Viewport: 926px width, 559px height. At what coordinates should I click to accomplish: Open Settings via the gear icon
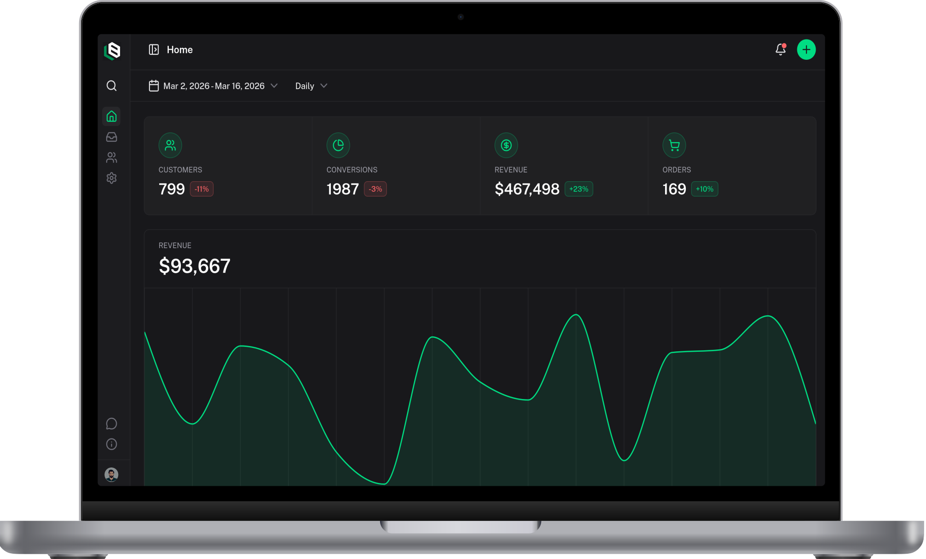tap(111, 178)
